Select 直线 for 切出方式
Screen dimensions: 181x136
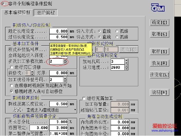pos(99,37)
